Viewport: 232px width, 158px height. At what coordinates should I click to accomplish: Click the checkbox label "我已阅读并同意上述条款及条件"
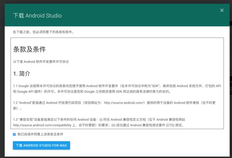tap(40, 134)
